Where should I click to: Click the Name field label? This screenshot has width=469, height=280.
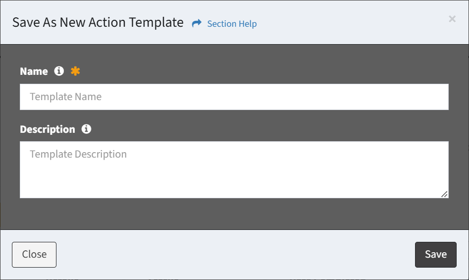[34, 71]
